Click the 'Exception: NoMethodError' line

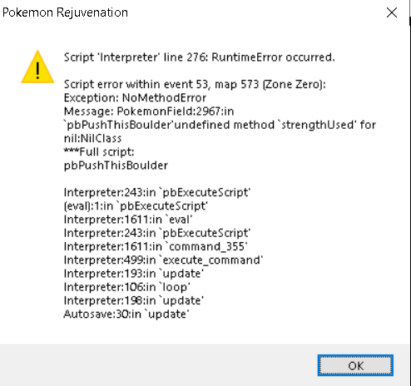135,97
